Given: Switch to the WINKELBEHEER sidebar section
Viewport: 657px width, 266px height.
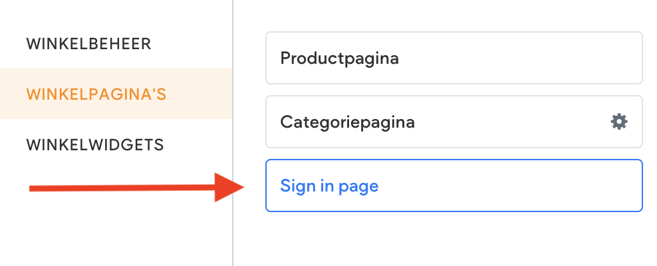Looking at the screenshot, I should (x=89, y=44).
